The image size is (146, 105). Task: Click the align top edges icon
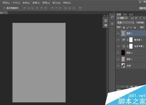[x=24, y=8]
